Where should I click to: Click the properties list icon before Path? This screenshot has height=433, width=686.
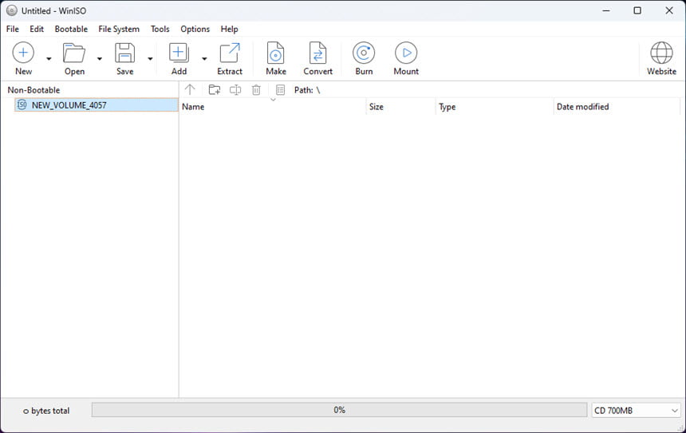[281, 89]
